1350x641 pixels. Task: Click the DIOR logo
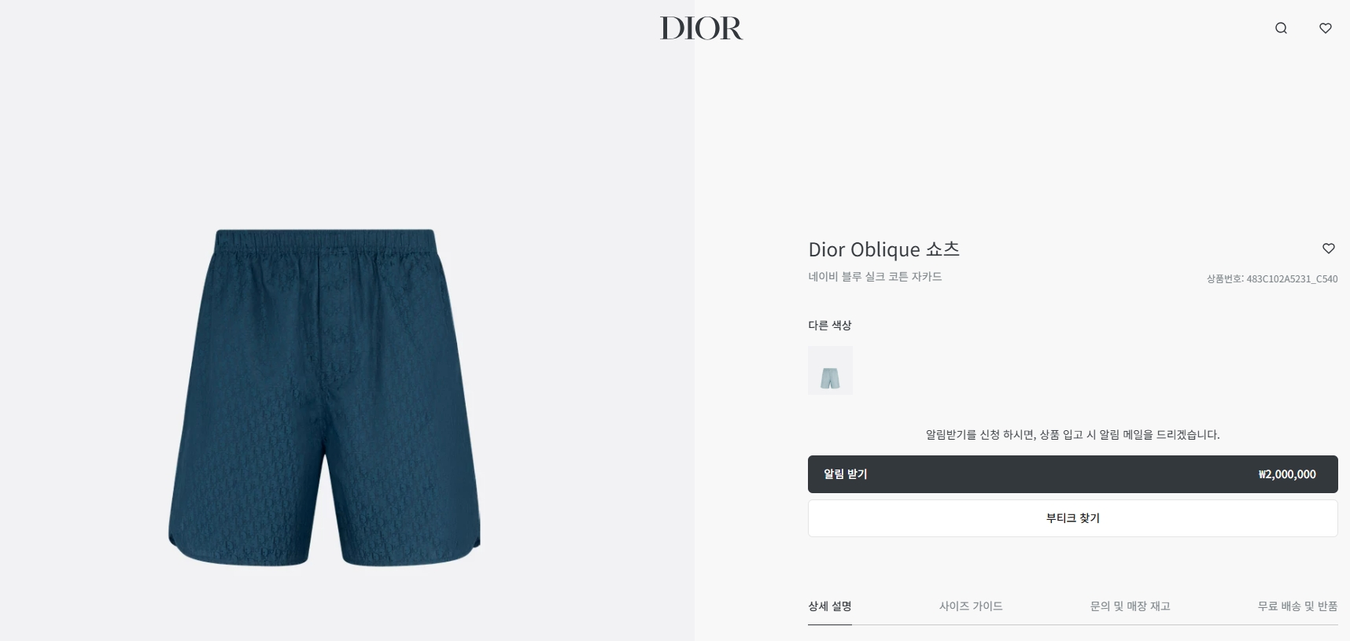(x=701, y=28)
